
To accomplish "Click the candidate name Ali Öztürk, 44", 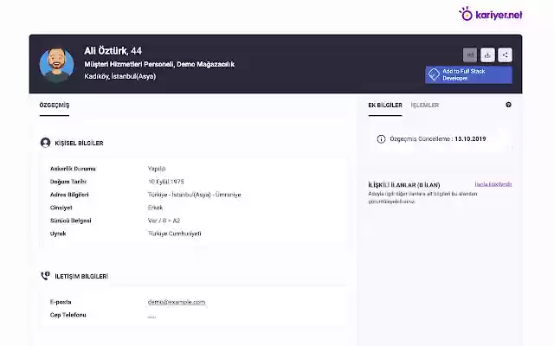I will 113,51.
